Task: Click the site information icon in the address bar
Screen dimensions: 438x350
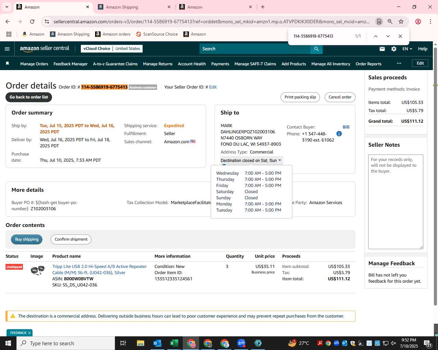Action: tap(47, 22)
